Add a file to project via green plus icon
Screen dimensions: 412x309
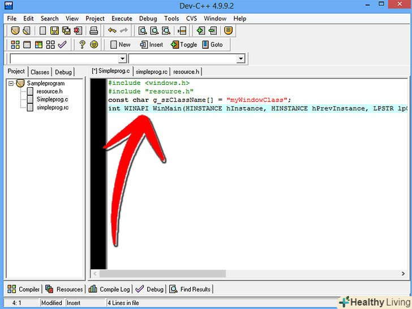201,31
